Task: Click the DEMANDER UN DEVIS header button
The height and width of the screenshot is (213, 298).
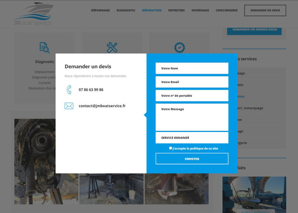Action: [265, 10]
